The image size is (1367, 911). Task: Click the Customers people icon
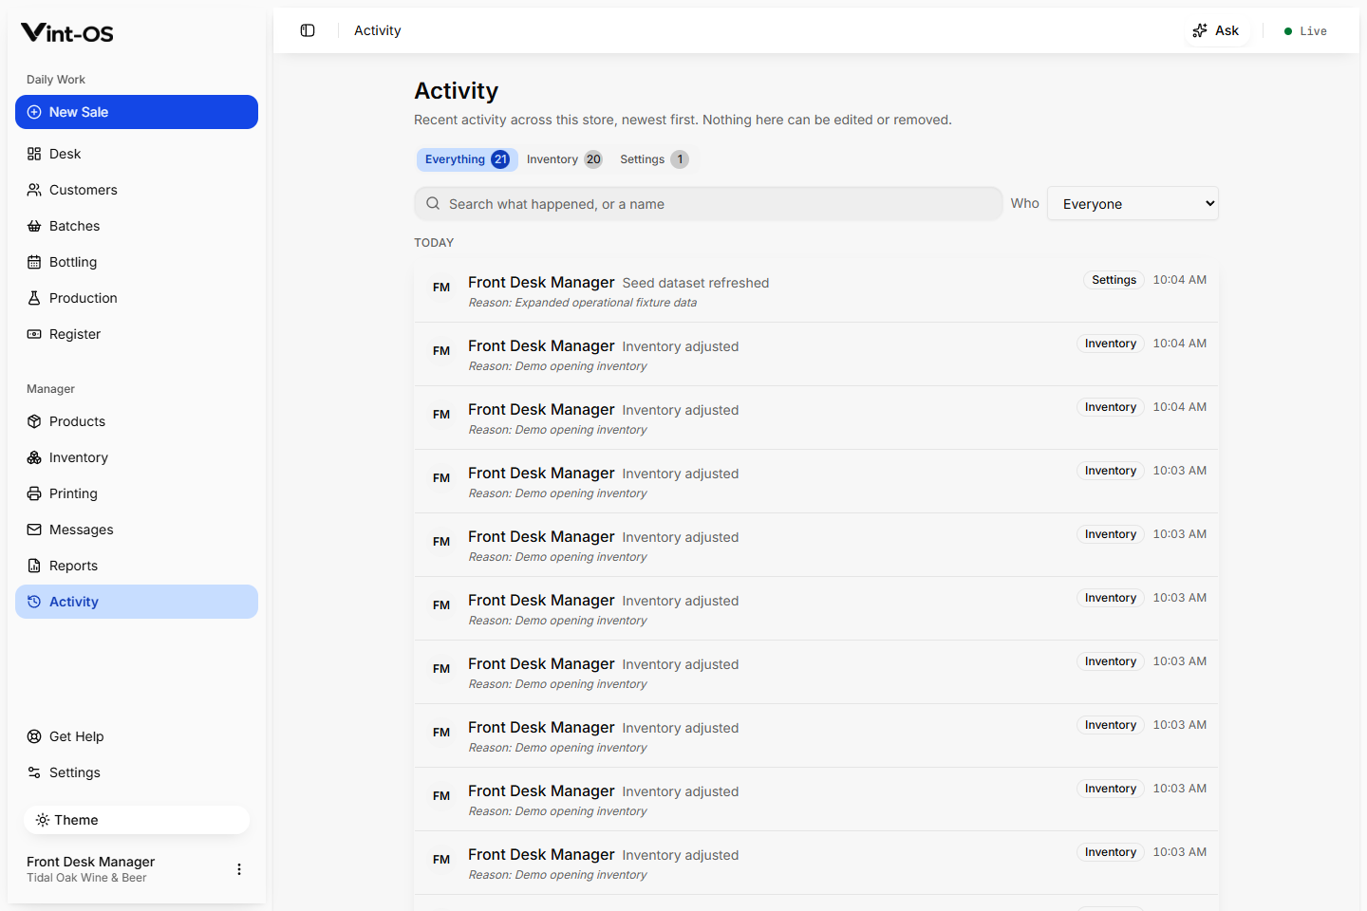[34, 190]
